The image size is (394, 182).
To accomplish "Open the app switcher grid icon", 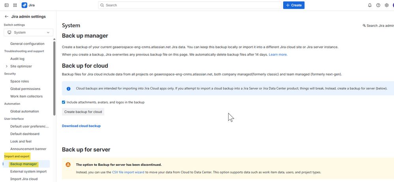I will pyautogui.click(x=15, y=5).
